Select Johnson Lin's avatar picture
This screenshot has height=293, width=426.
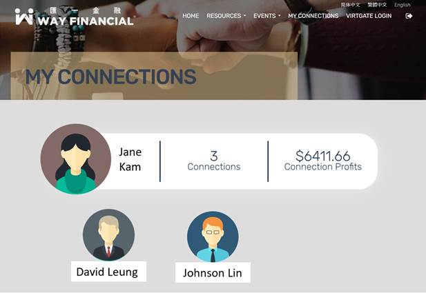[213, 236]
